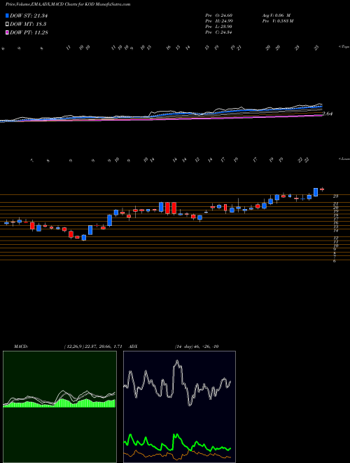
Task: Click the 'Pre L: 23.90' low value
Action: point(219,27)
